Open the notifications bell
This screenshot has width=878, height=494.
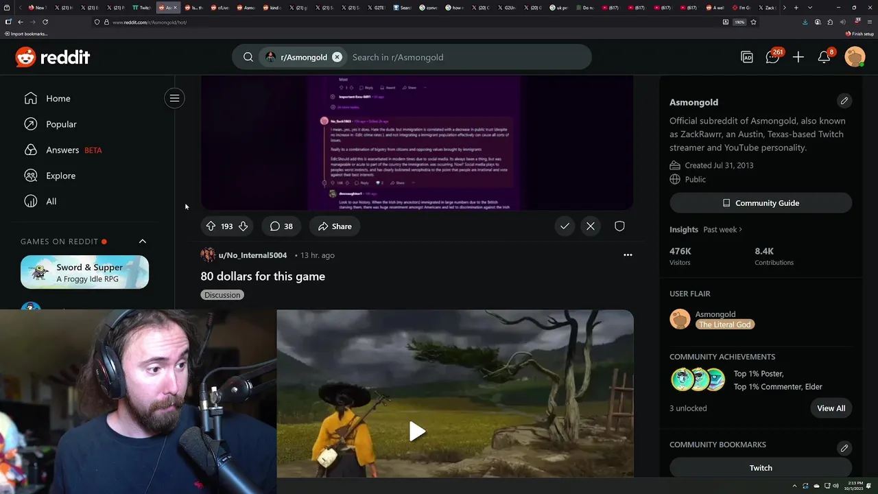[824, 57]
